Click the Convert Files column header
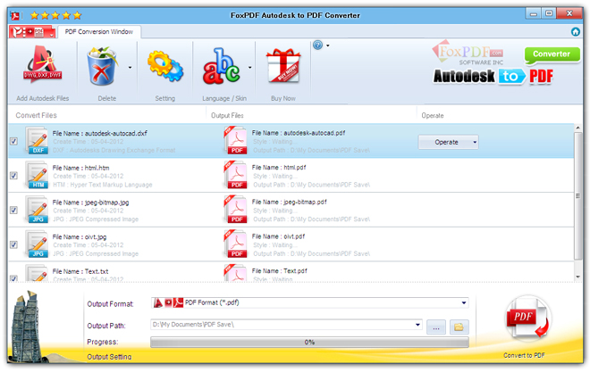The image size is (590, 372). (x=36, y=115)
